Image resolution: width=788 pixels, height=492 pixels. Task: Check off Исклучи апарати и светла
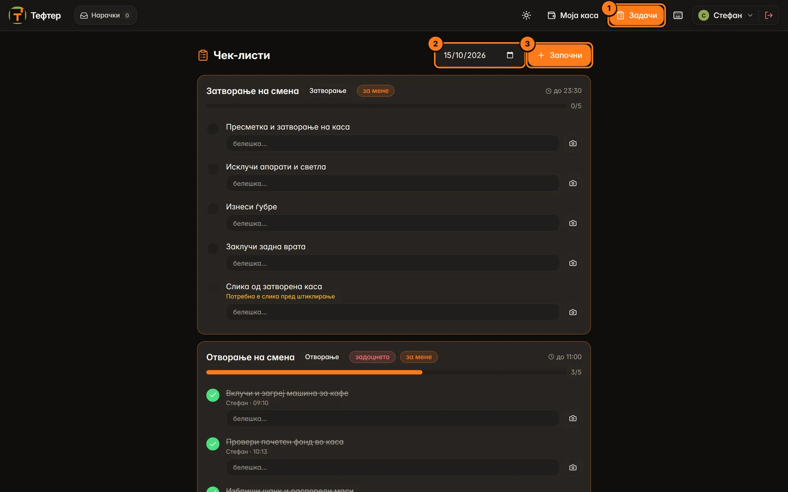click(213, 169)
